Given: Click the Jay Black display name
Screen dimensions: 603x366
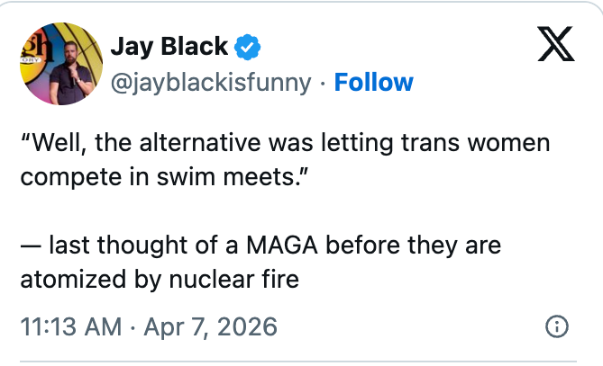Looking at the screenshot, I should point(169,46).
